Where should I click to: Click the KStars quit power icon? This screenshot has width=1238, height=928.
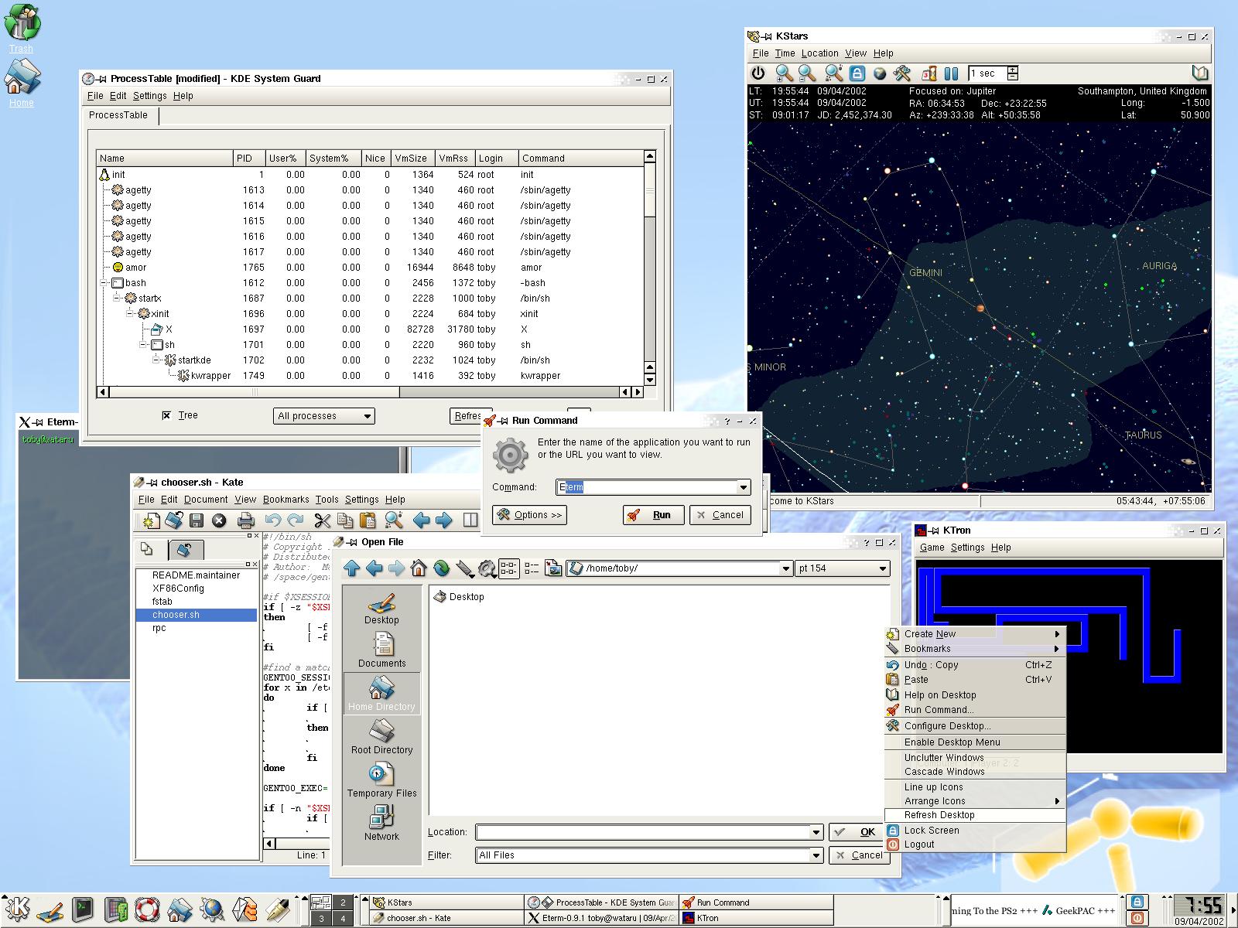pyautogui.click(x=758, y=73)
